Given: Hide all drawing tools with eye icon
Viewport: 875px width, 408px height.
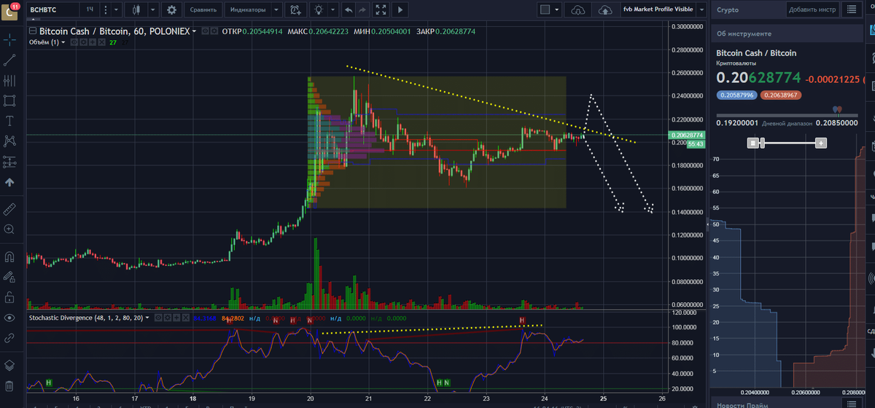Looking at the screenshot, I should click(x=9, y=318).
